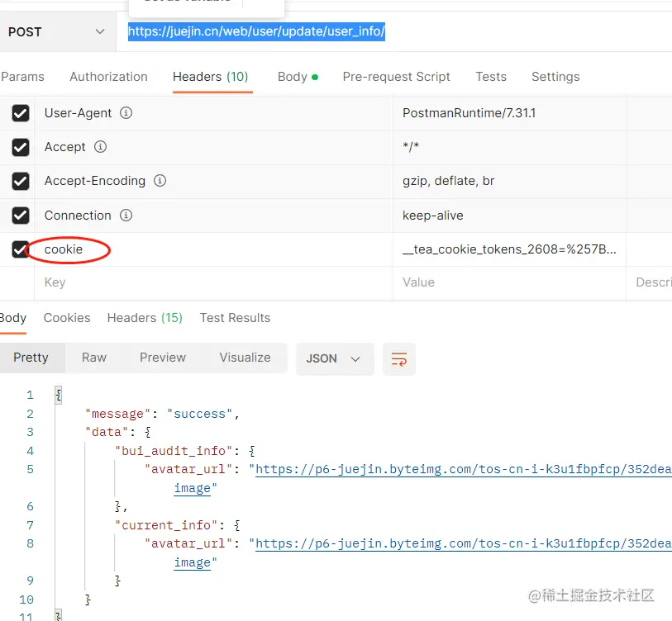This screenshot has height=621, width=672.
Task: Uncheck the Connection header checkbox
Action: [x=21, y=216]
